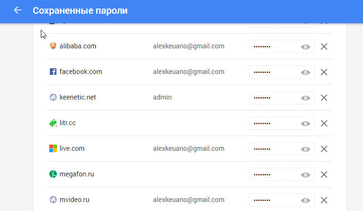Viewport: 363px width, 211px height.
Task: Delete keenetic.net password entry
Action: (324, 98)
